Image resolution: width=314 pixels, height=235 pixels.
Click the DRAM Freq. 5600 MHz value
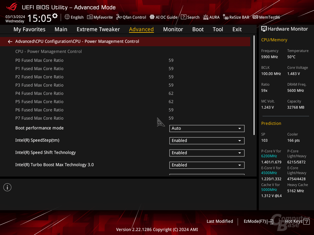(296, 91)
